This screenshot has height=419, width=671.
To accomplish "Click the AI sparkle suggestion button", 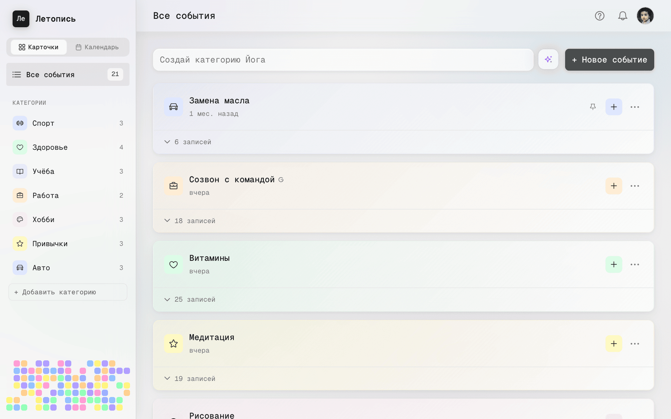I will [548, 59].
